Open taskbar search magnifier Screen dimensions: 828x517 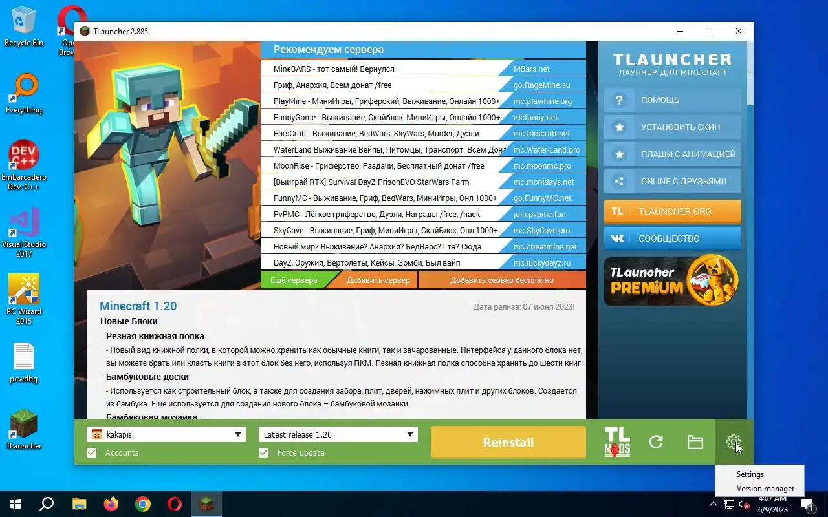(47, 504)
